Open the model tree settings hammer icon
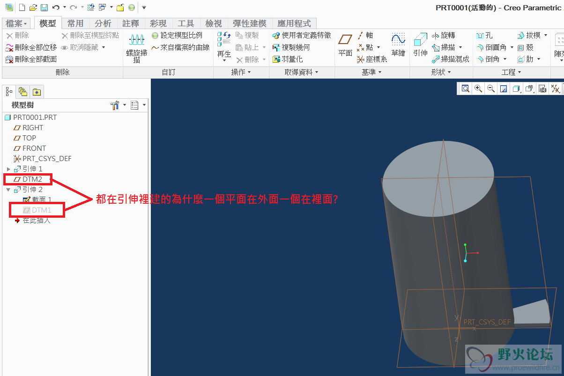The height and width of the screenshot is (376, 564). coord(115,105)
